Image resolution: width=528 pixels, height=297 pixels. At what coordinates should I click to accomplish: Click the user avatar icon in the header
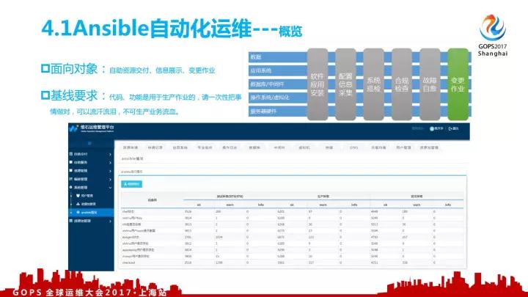[432, 128]
